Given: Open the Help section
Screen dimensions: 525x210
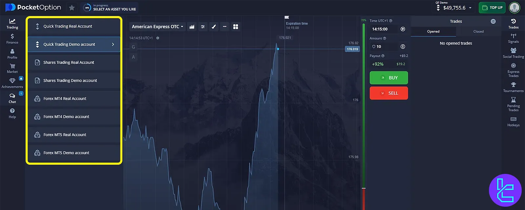Looking at the screenshot, I should (x=12, y=114).
